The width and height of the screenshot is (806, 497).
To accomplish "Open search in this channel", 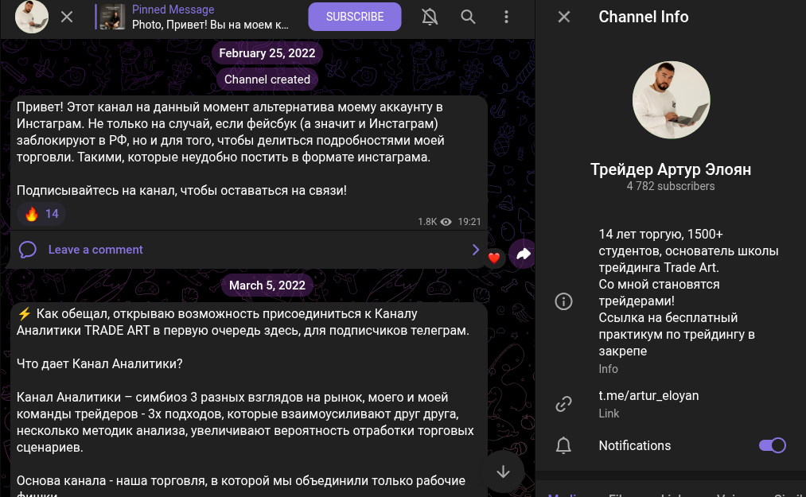I will [x=469, y=17].
